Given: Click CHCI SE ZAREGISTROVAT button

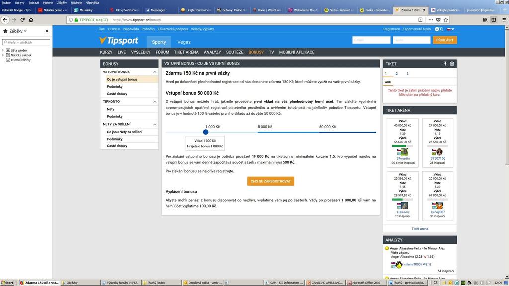Looking at the screenshot, I should pos(270,181).
